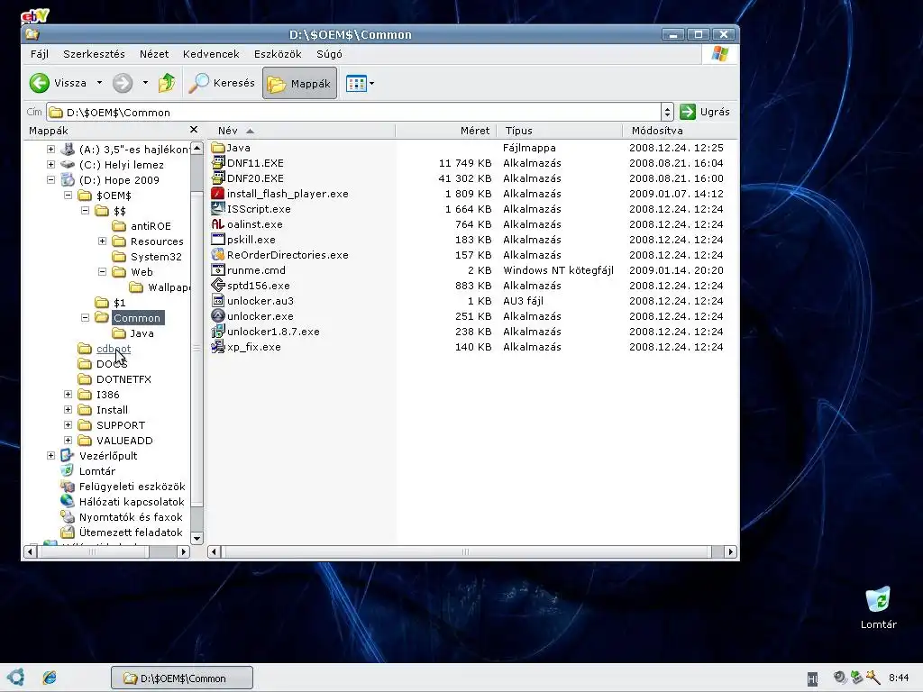Collapse the Common folder node
Screen dimensions: 923x692
pyautogui.click(x=85, y=318)
